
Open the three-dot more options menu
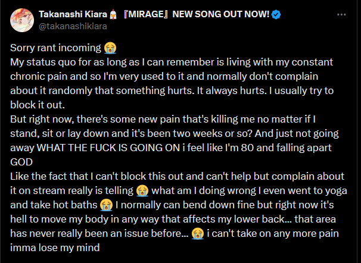(x=341, y=14)
